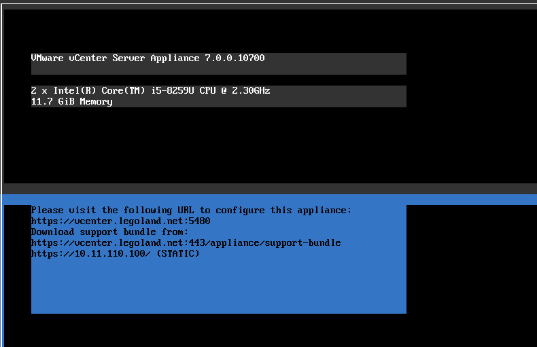
Task: Click the support-bundle download URL
Action: 186,243
